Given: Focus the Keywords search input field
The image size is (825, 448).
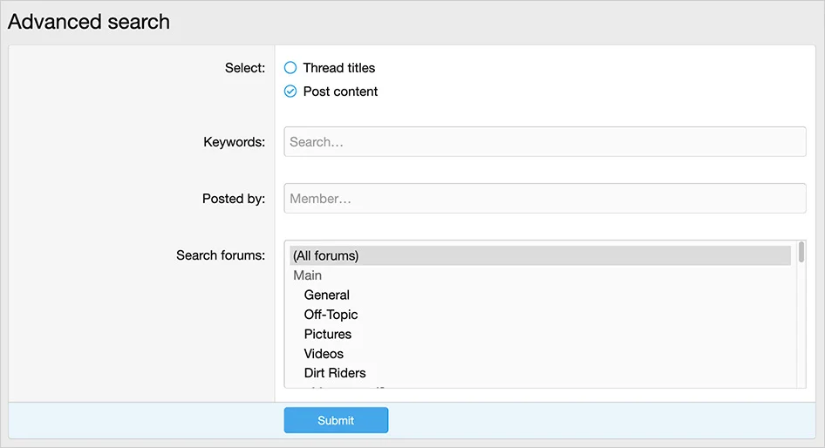Looking at the screenshot, I should click(544, 141).
